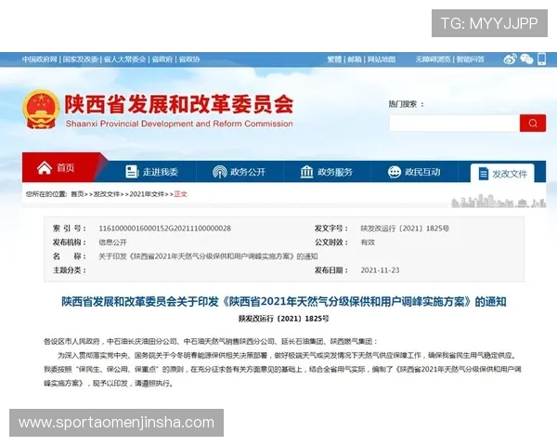Image resolution: width=557 pixels, height=446 pixels.
Task: Open the WeChat icon in top bar
Action: (526, 59)
